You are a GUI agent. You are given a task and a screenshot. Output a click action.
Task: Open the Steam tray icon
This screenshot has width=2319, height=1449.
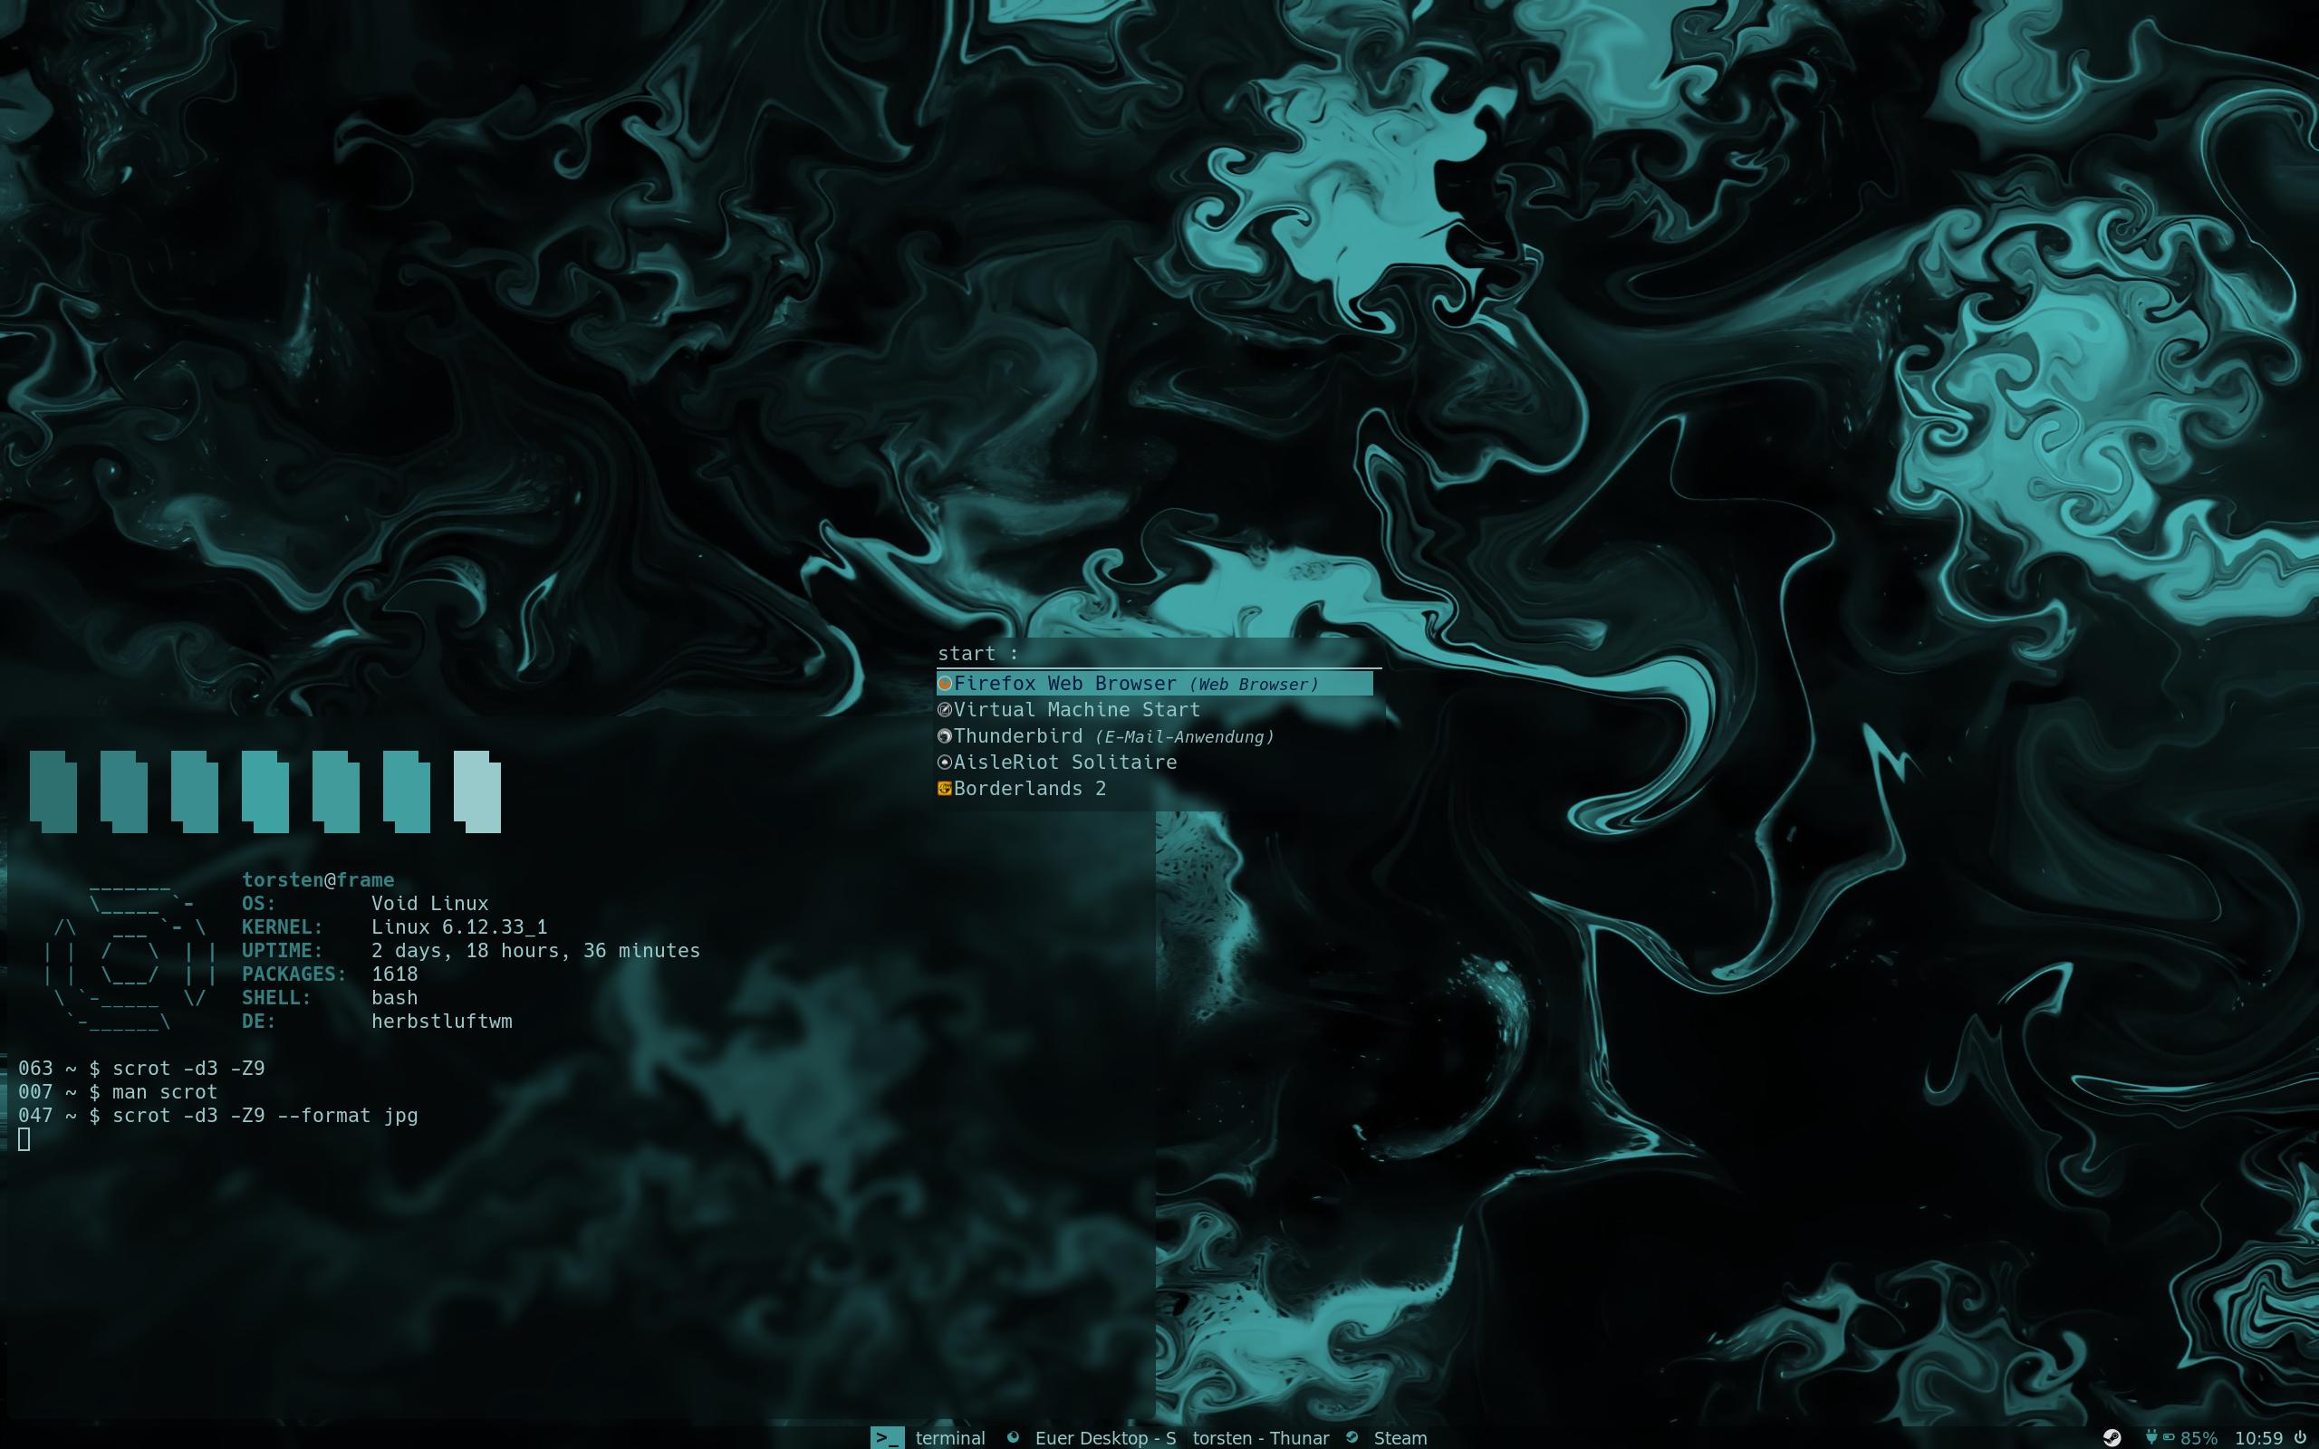2111,1437
